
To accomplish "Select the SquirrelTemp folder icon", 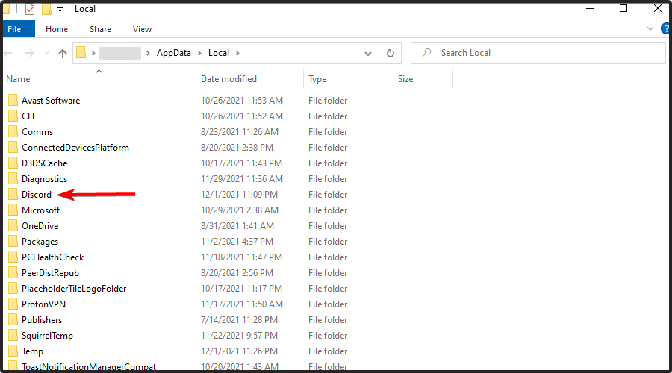I will pyautogui.click(x=13, y=335).
